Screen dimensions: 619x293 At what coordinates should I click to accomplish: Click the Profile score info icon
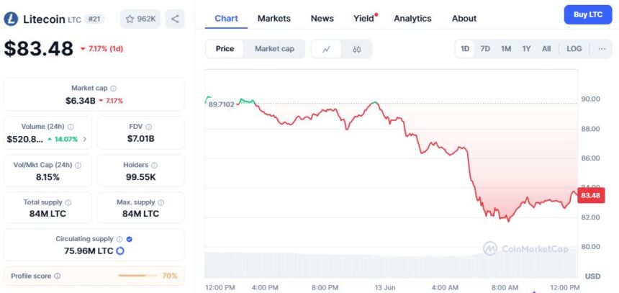[58, 276]
